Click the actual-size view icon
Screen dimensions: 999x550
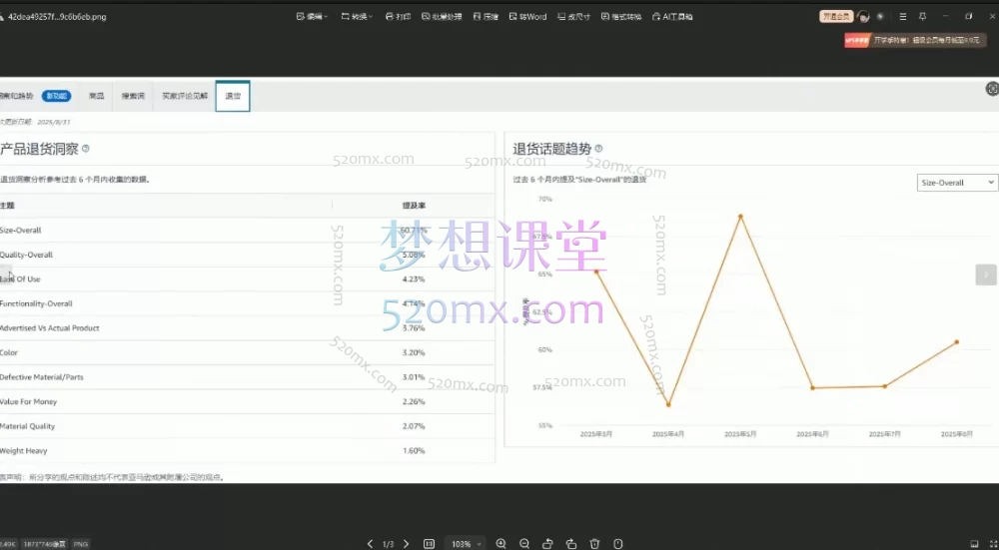pyautogui.click(x=429, y=544)
